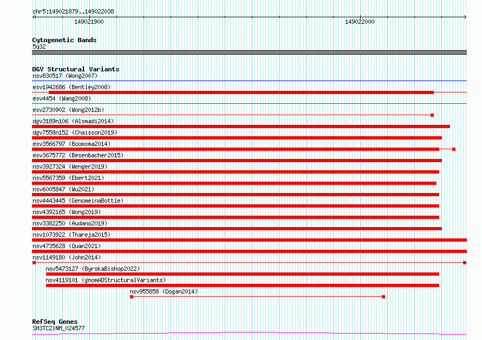Viewport: 482px width, 340px height.
Task: Click the left end marker of nsv955858
Action: pos(132,297)
